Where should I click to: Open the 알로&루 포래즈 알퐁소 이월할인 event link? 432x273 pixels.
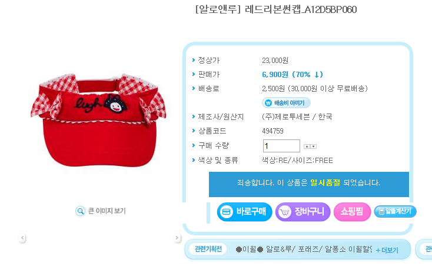[x=304, y=249]
